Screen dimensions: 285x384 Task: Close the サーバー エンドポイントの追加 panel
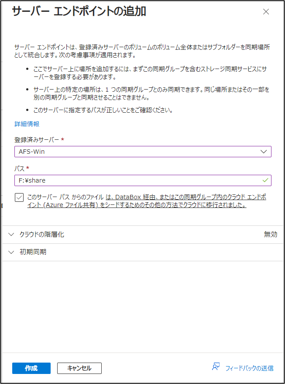click(266, 11)
